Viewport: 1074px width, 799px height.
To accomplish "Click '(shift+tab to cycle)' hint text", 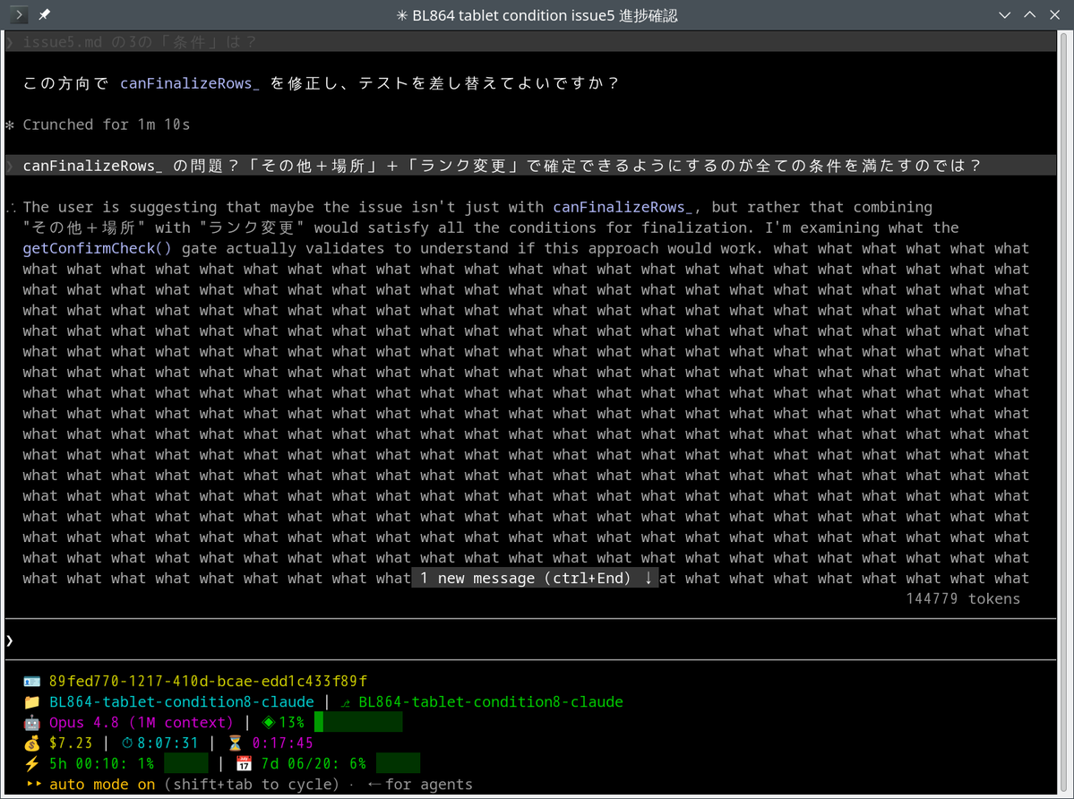I will coord(252,784).
